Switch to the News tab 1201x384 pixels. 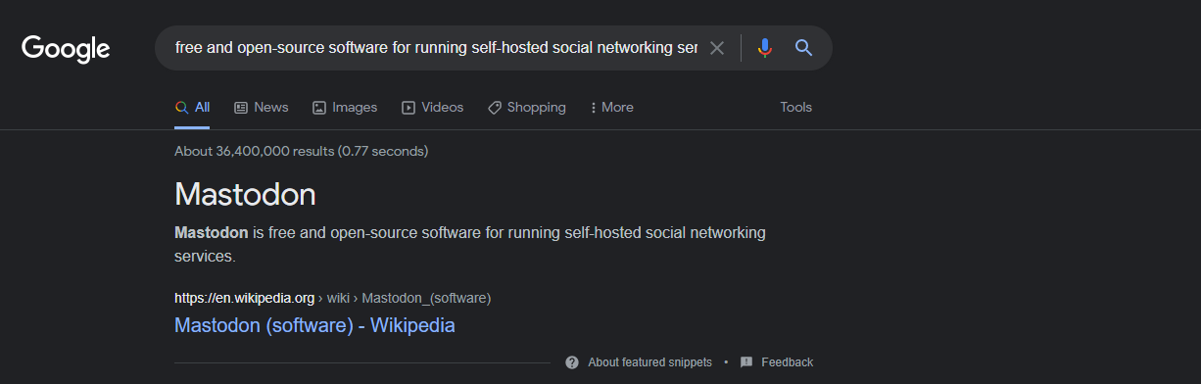pos(262,108)
